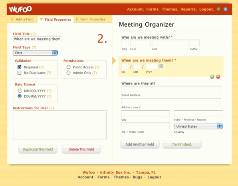Click Logout in top navigation
The width and height of the screenshot is (238, 186).
click(x=206, y=9)
